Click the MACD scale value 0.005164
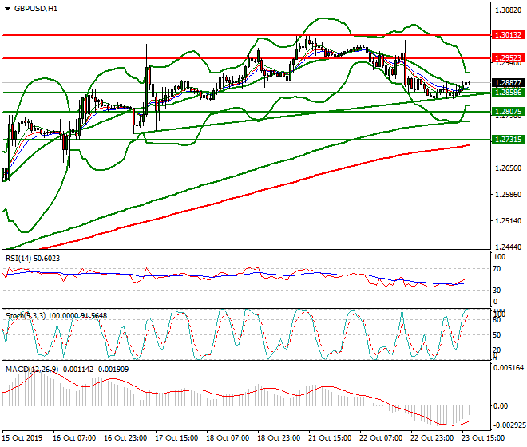 point(508,368)
